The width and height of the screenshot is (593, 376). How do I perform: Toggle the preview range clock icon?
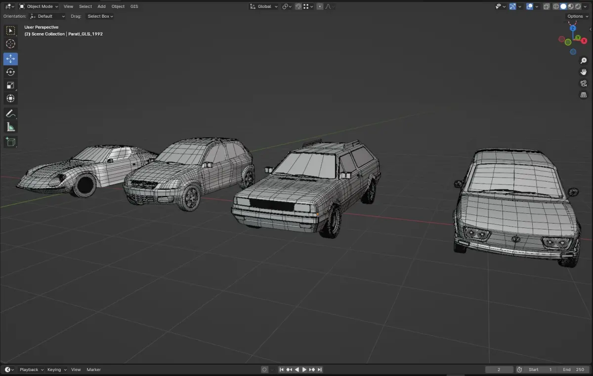519,370
